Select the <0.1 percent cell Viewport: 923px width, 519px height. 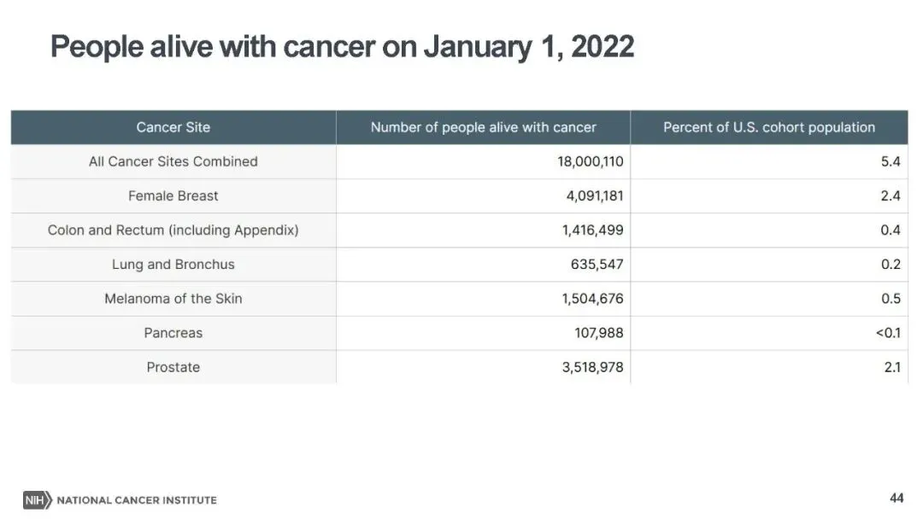[888, 333]
